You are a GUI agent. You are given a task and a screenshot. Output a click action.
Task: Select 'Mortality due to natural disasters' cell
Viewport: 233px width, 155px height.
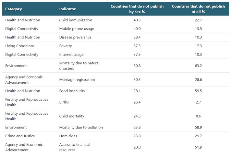point(79,66)
